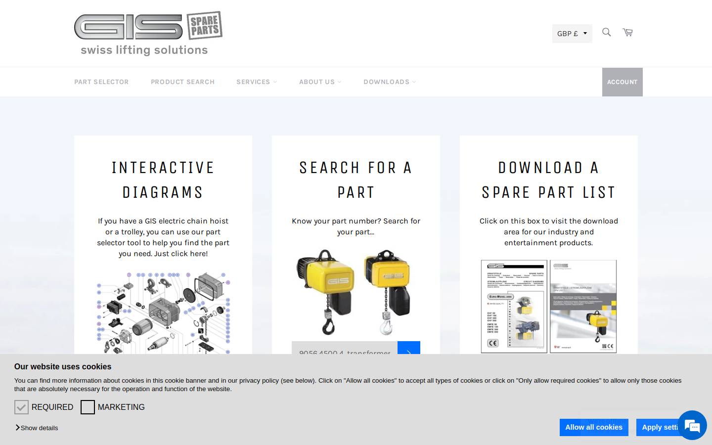Accept with Allow all cookies

coord(594,427)
